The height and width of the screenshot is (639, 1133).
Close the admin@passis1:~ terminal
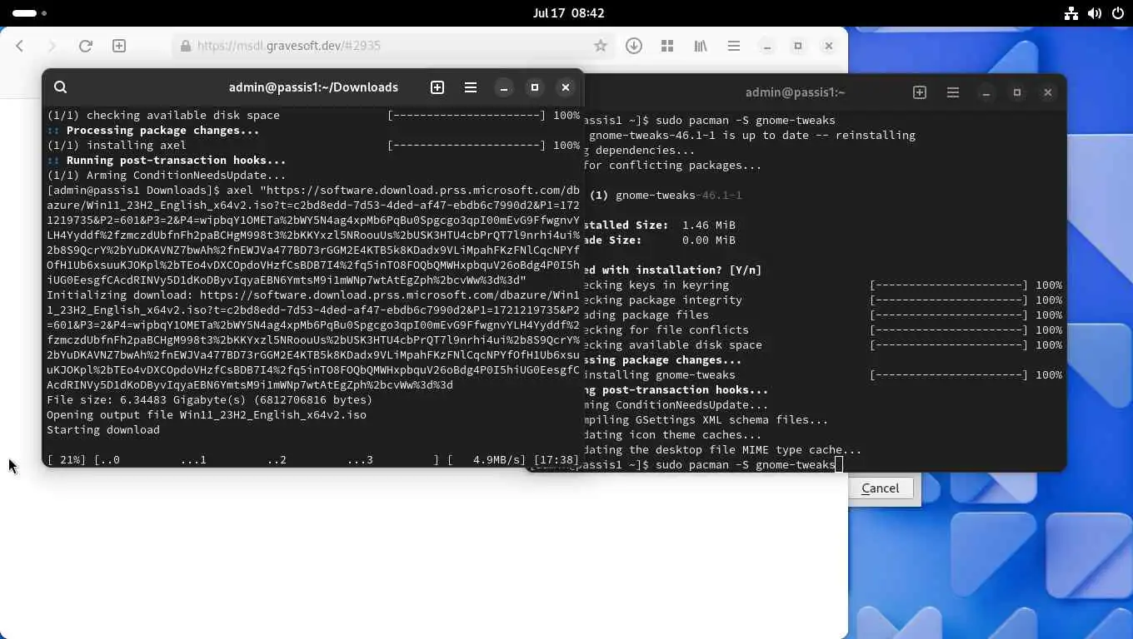point(1048,92)
